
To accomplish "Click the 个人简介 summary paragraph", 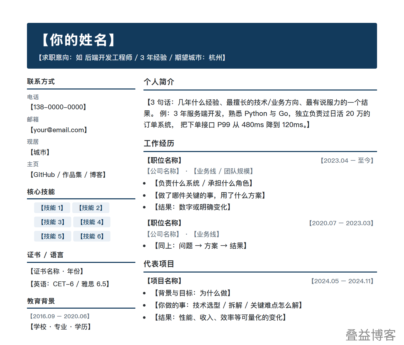I will pos(257,114).
